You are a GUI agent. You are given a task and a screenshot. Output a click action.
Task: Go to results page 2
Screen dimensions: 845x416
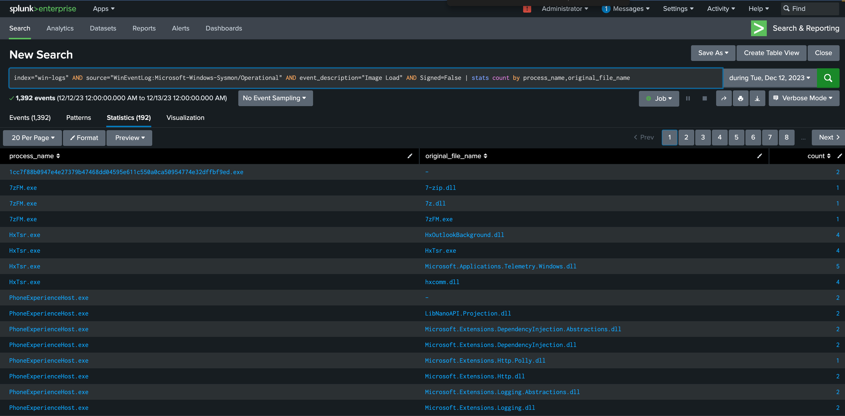click(686, 138)
